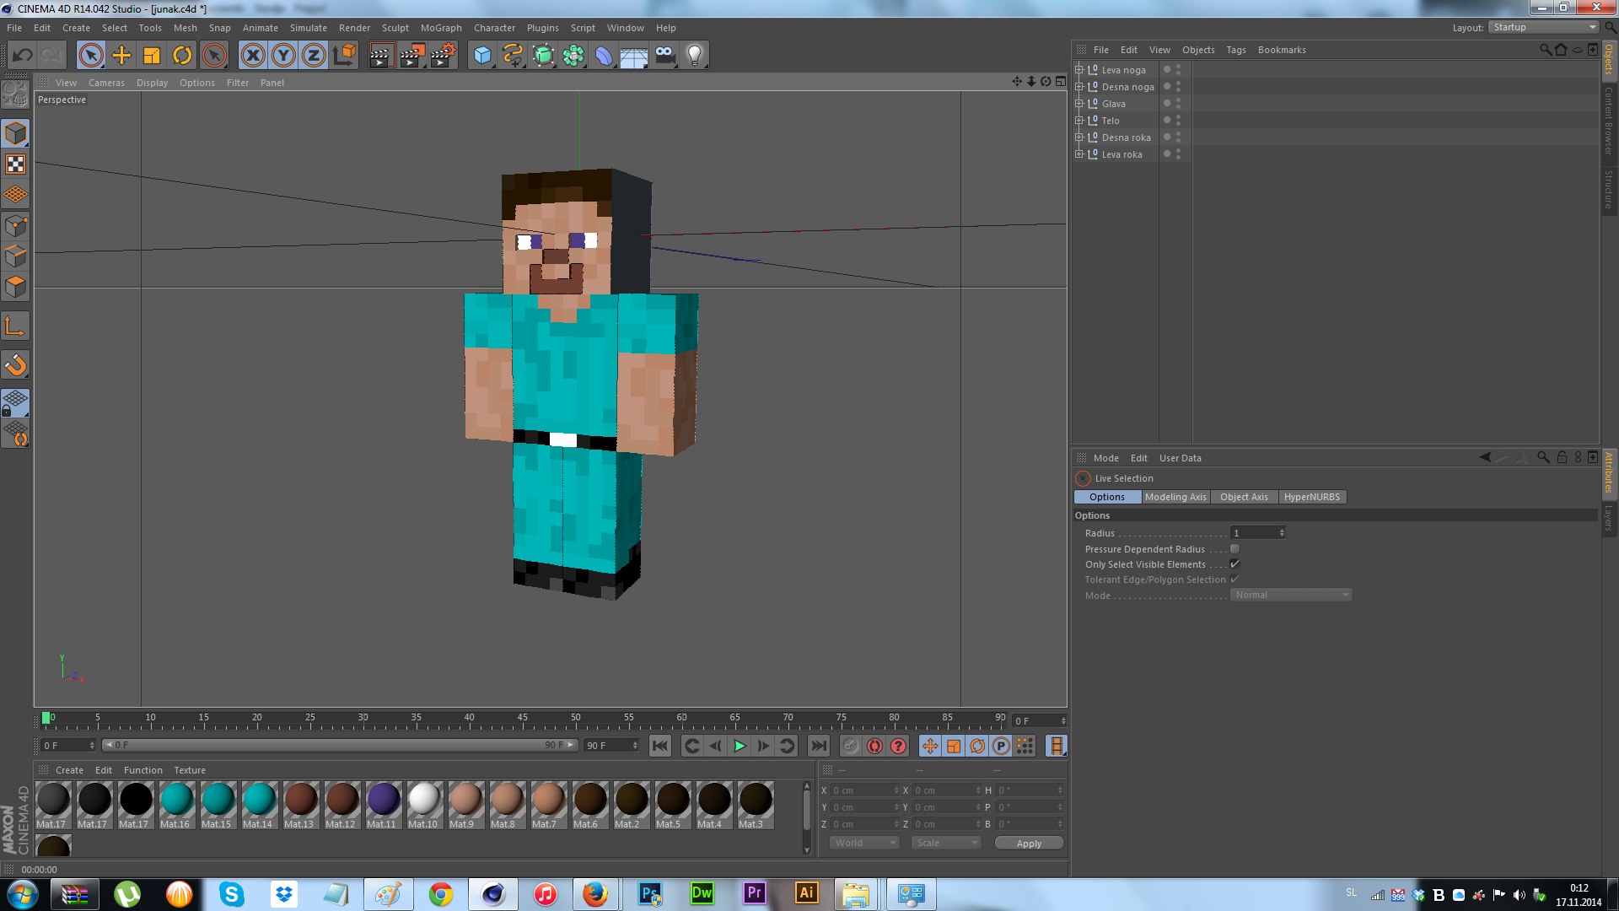Select the Move tool
Image resolution: width=1619 pixels, height=911 pixels.
point(121,56)
